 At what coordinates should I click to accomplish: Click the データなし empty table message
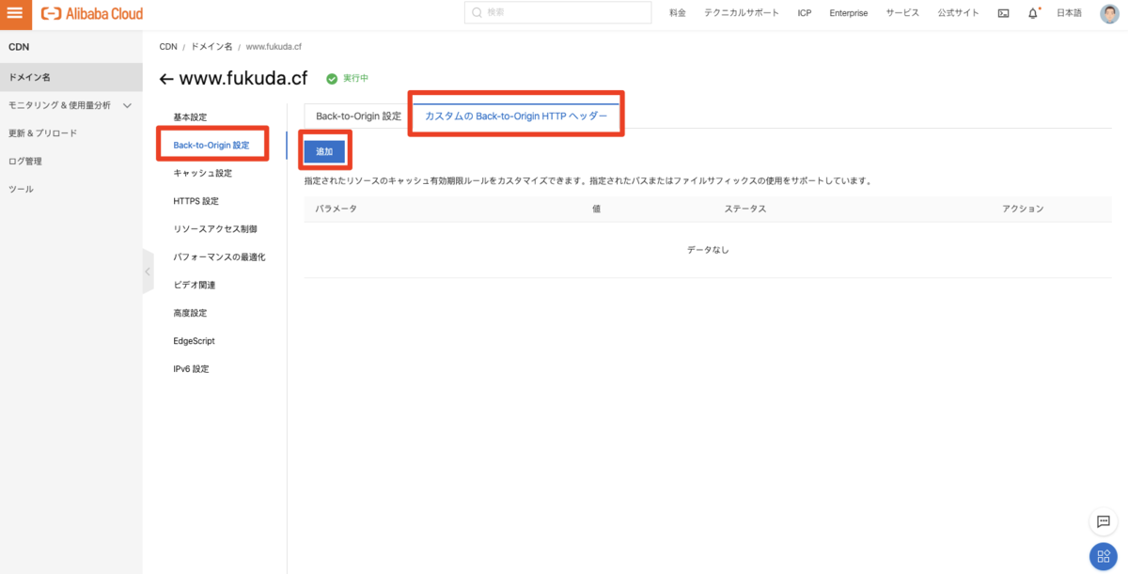(708, 250)
